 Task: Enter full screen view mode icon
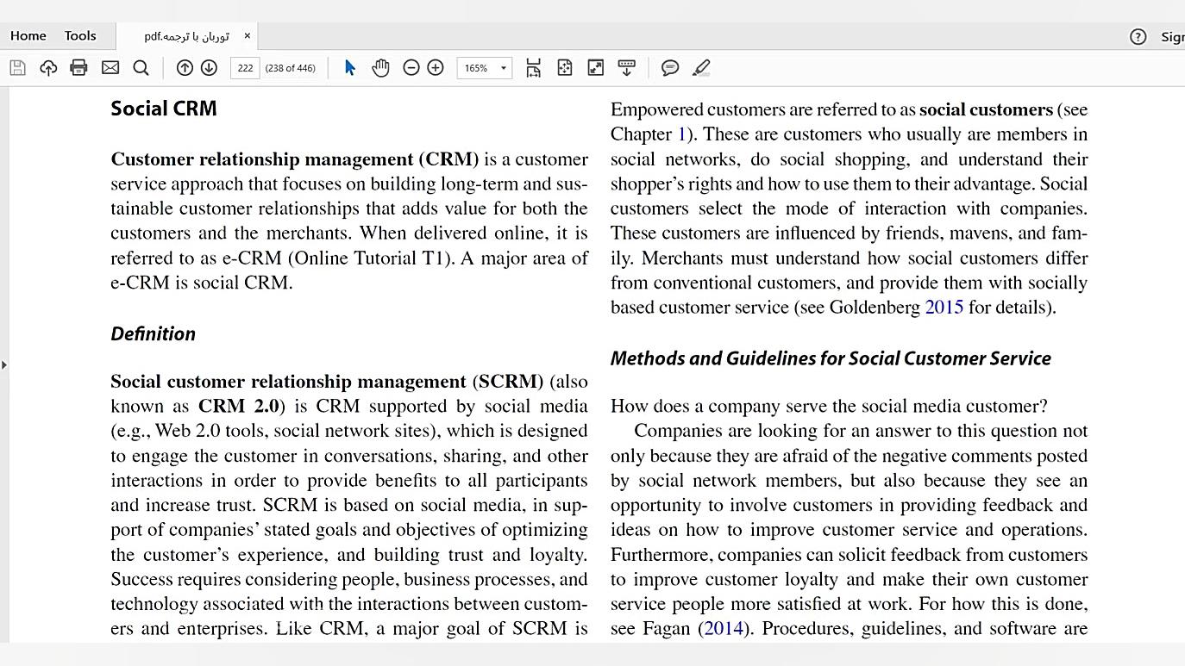click(x=596, y=67)
